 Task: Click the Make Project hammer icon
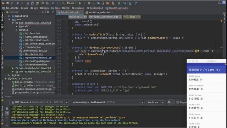[x=63, y=3]
